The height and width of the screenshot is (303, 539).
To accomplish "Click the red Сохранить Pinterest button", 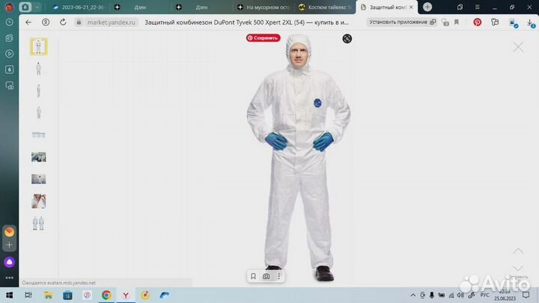I will click(x=263, y=38).
